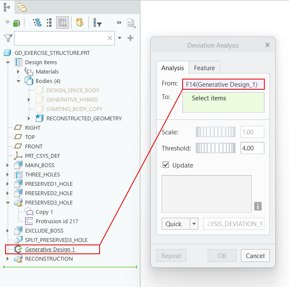Switch to the Layer Tree tab icon
The image size is (289, 287).
[22, 7]
